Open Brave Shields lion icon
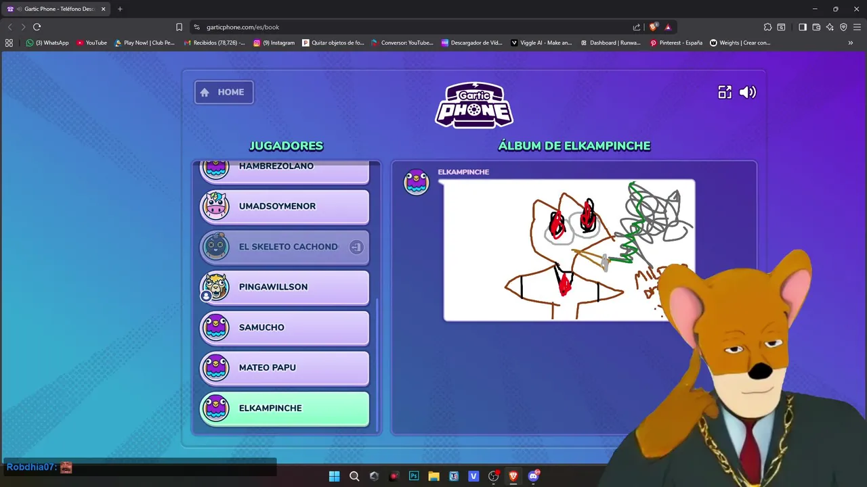The image size is (867, 487). point(653,27)
